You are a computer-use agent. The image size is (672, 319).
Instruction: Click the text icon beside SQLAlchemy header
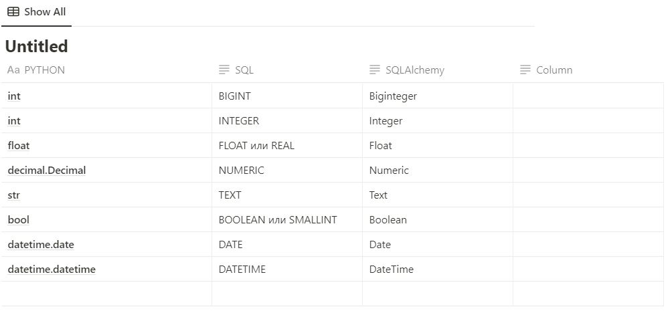pos(375,70)
